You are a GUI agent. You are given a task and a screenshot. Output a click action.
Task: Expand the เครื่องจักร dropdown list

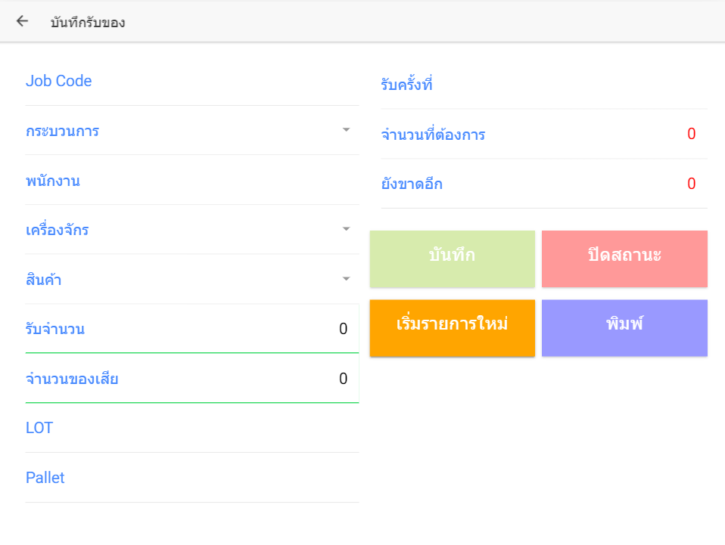coord(346,229)
